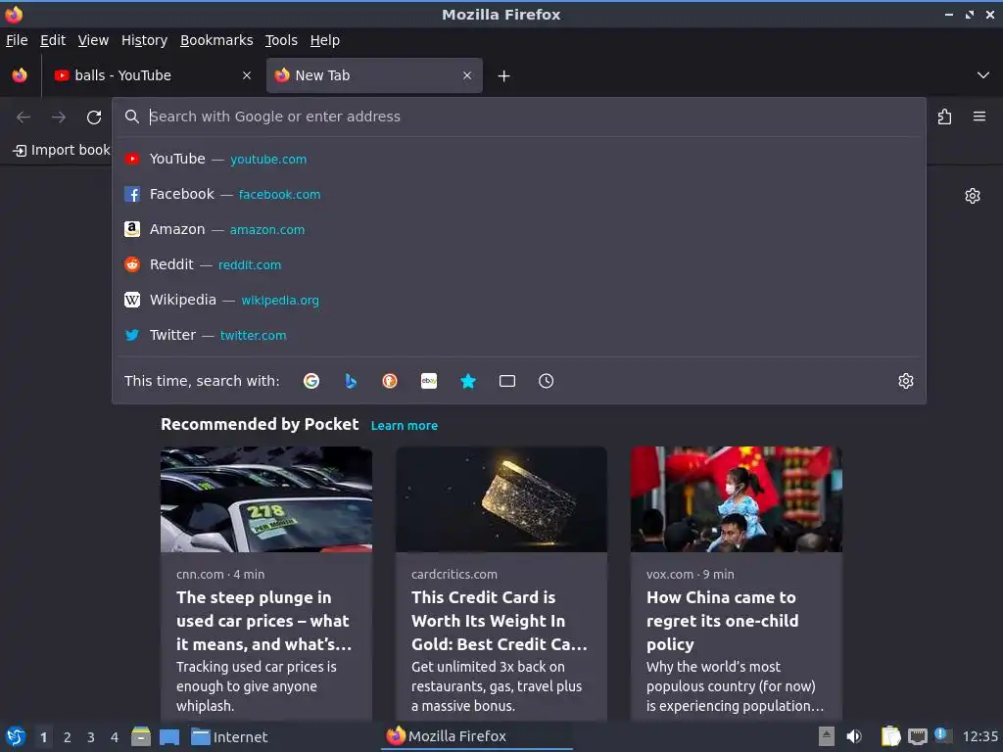This screenshot has width=1003, height=752.
Task: Pick the eBay search shortcut icon
Action: [x=429, y=381]
